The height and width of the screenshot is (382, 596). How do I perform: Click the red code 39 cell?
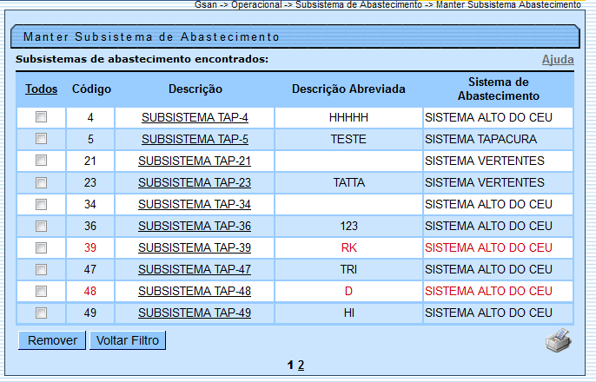click(90, 247)
